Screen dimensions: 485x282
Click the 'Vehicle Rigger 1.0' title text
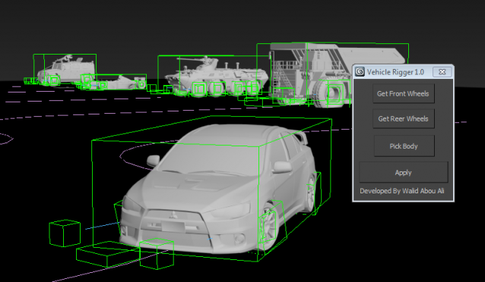[x=395, y=72]
